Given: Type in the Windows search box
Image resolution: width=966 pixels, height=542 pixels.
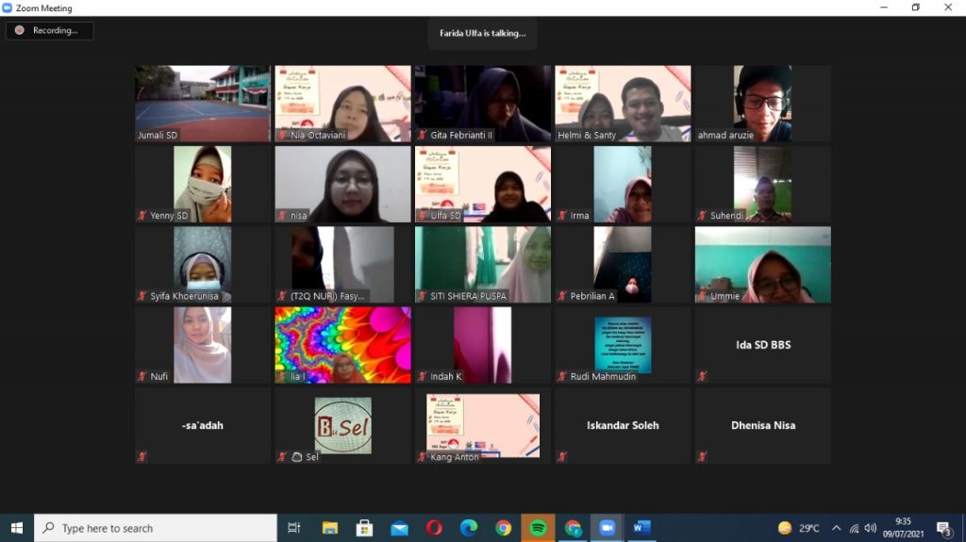Looking at the screenshot, I should [156, 528].
